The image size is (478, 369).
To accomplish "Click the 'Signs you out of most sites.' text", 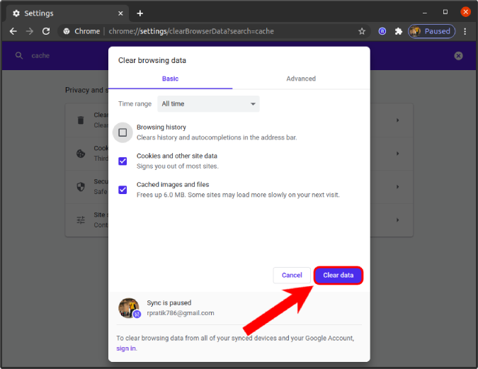I will tap(178, 166).
